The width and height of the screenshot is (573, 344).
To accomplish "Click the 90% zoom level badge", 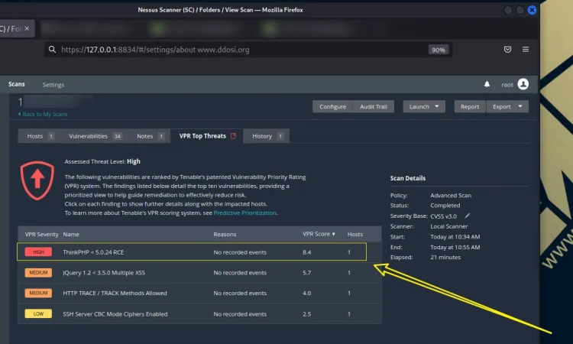I will [x=439, y=50].
